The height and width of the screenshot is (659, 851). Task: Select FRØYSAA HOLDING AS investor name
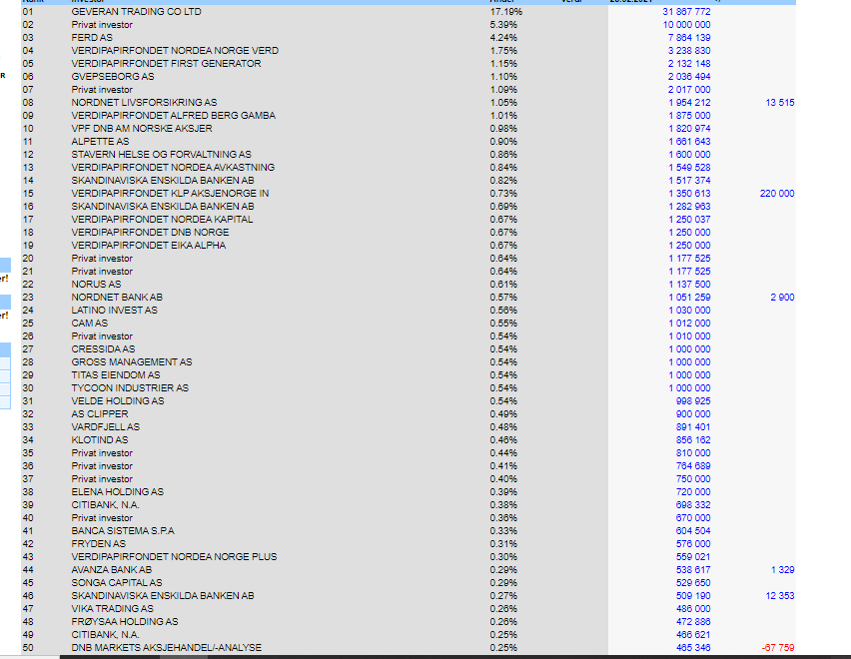coord(125,623)
